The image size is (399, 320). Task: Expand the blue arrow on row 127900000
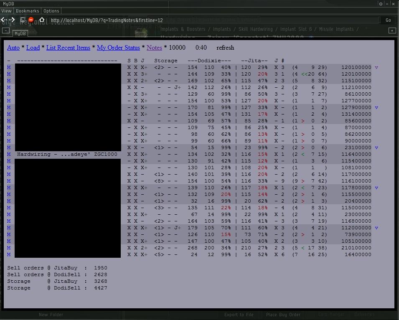[x=376, y=108]
